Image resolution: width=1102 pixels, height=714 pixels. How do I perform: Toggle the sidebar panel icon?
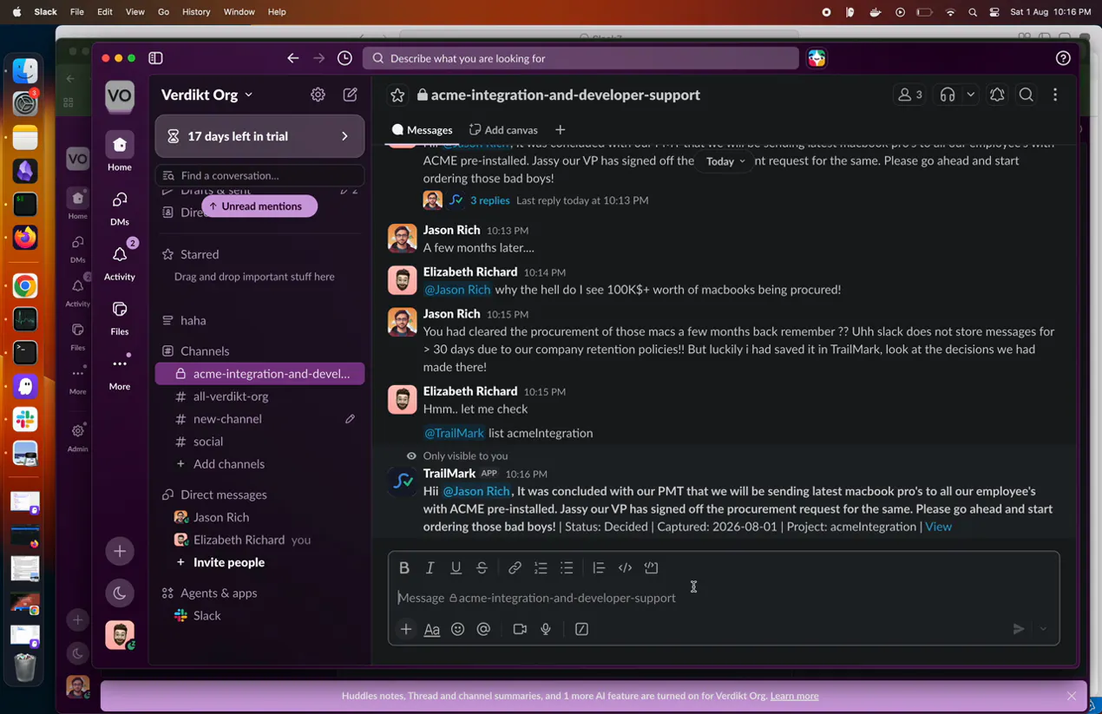[x=155, y=58]
